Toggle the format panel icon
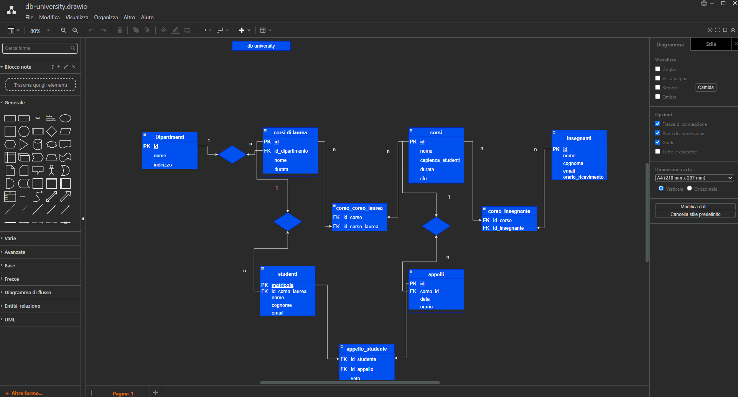The width and height of the screenshot is (738, 397). click(x=725, y=30)
